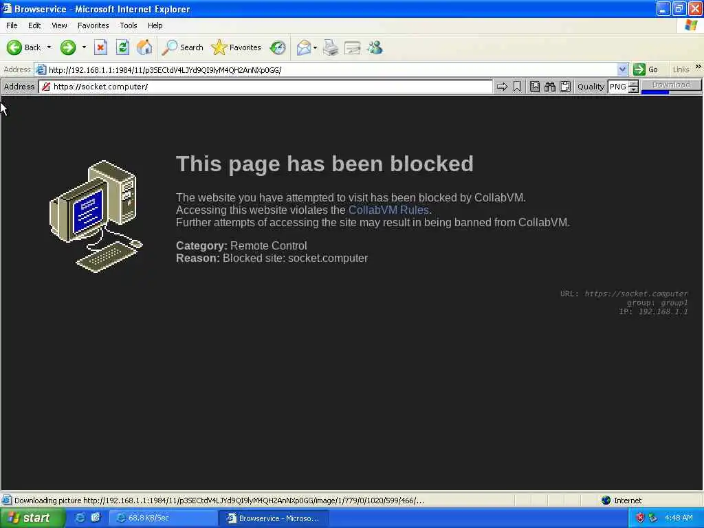Print the page with printer icon

(331, 47)
